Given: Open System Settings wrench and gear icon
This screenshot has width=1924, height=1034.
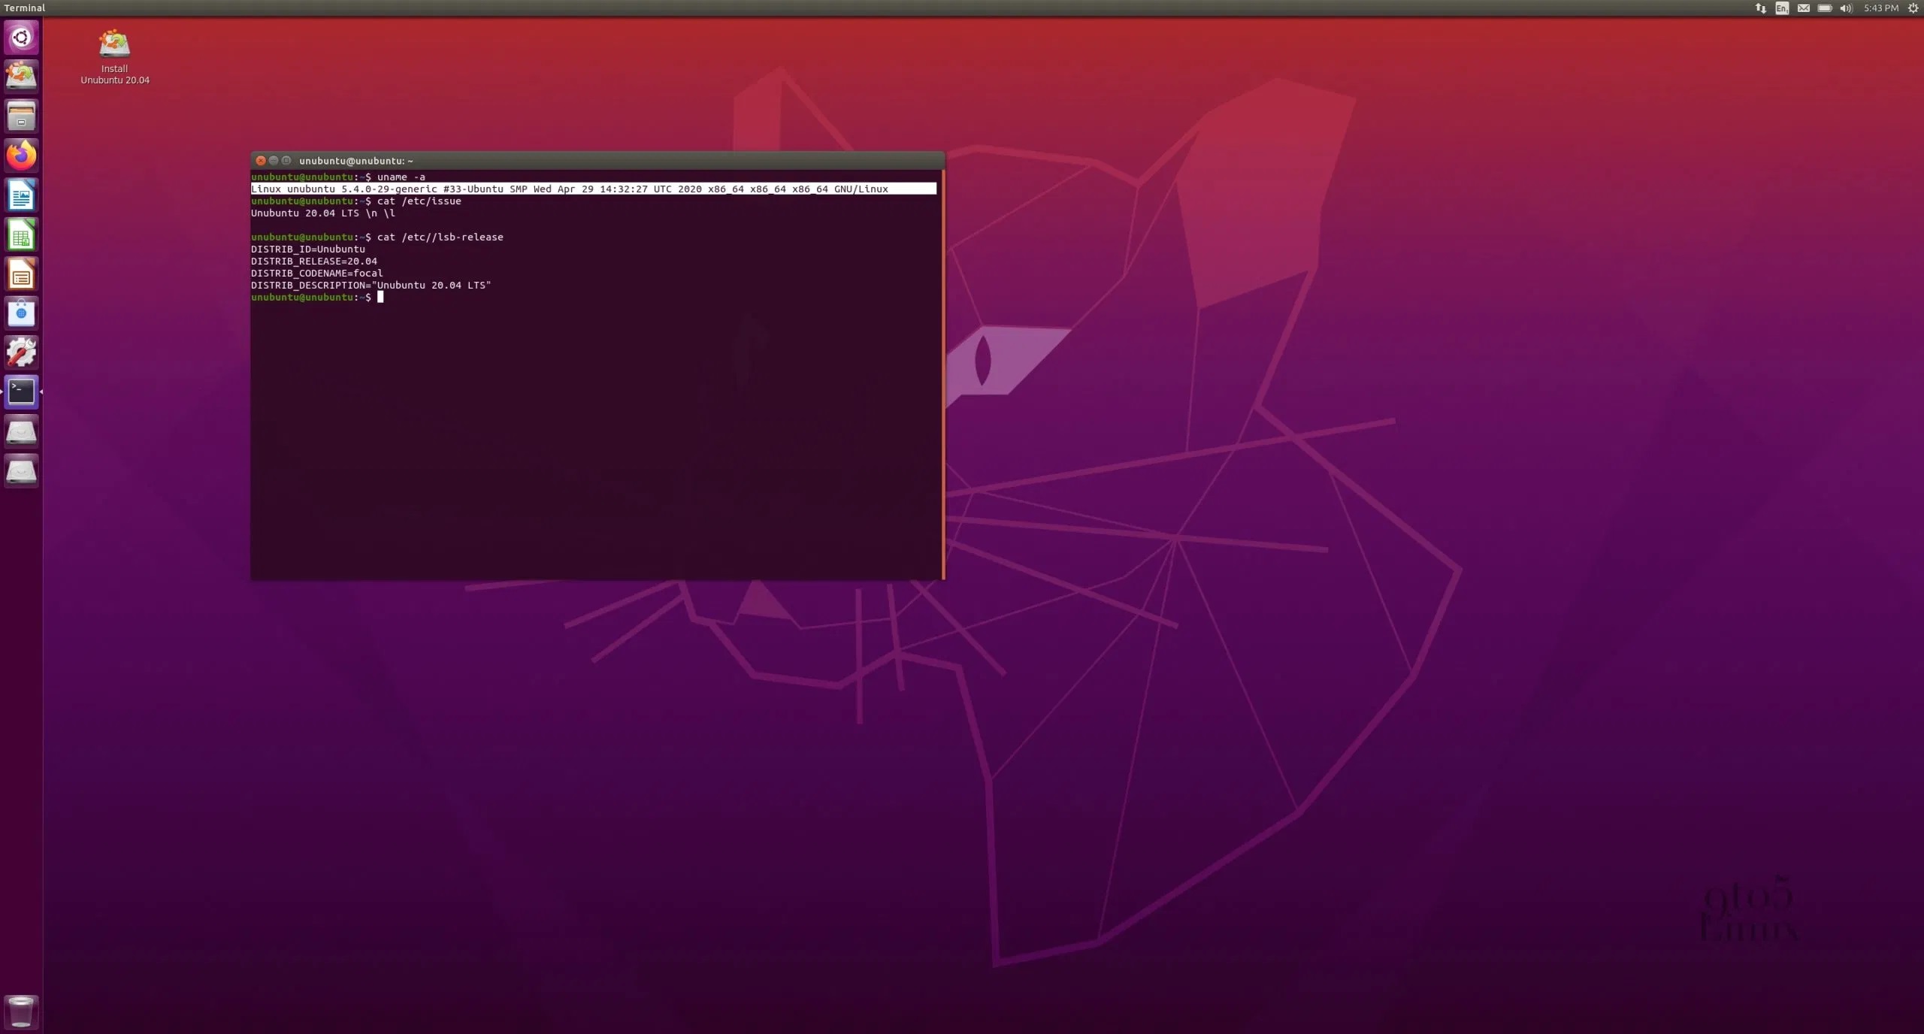Looking at the screenshot, I should coord(21,352).
